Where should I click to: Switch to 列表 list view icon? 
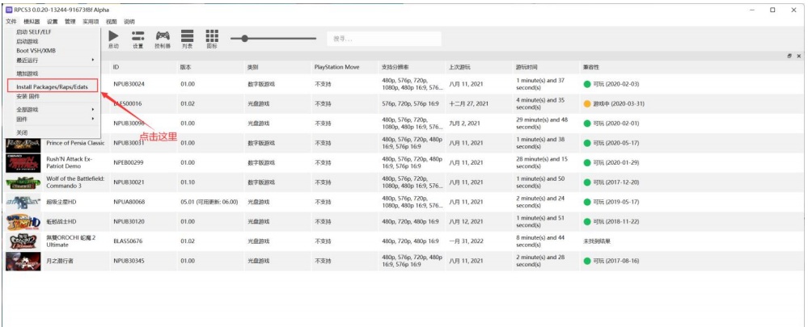[x=187, y=38]
